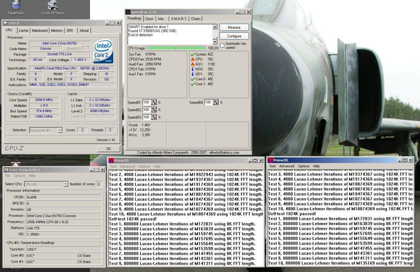420x272 pixels.
Task: Click the checkmark icon beside System temperature
Action: (x=192, y=54)
